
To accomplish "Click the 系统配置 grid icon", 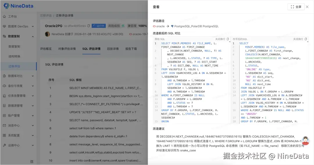I will click(x=4, y=135).
